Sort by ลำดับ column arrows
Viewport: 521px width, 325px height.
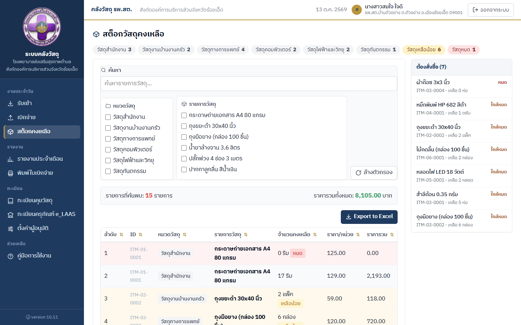121,235
